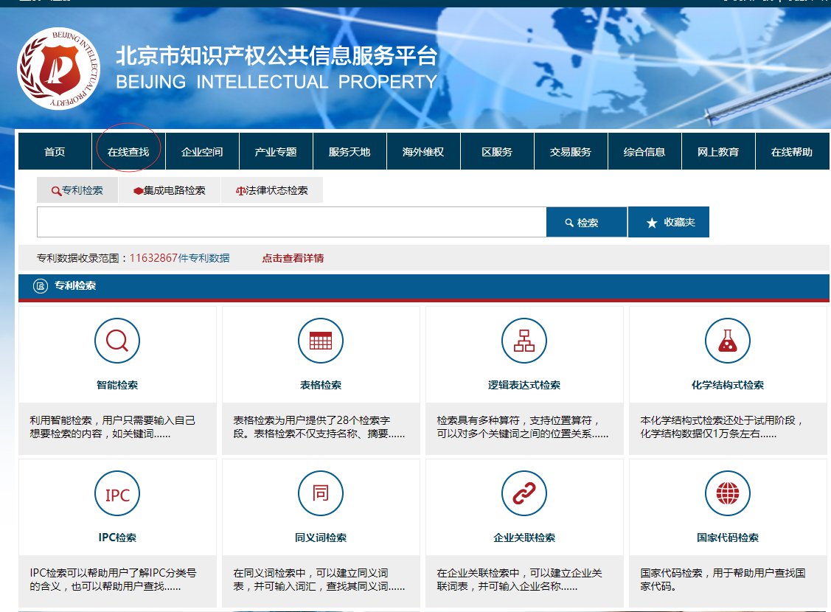831x612 pixels.
Task: Click the 点击查看详情 link
Action: point(293,258)
